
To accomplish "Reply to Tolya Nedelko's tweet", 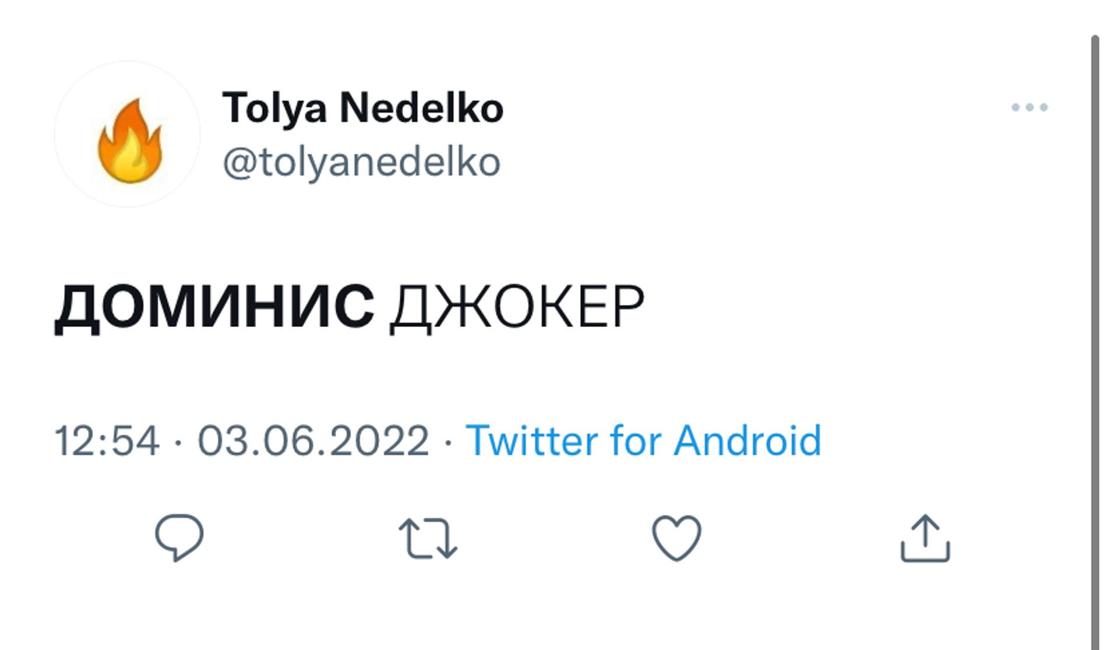I will (179, 537).
